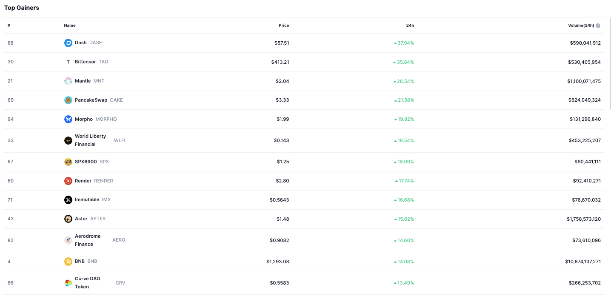
Task: Click the Volume(24h) info icon
Action: coord(598,26)
